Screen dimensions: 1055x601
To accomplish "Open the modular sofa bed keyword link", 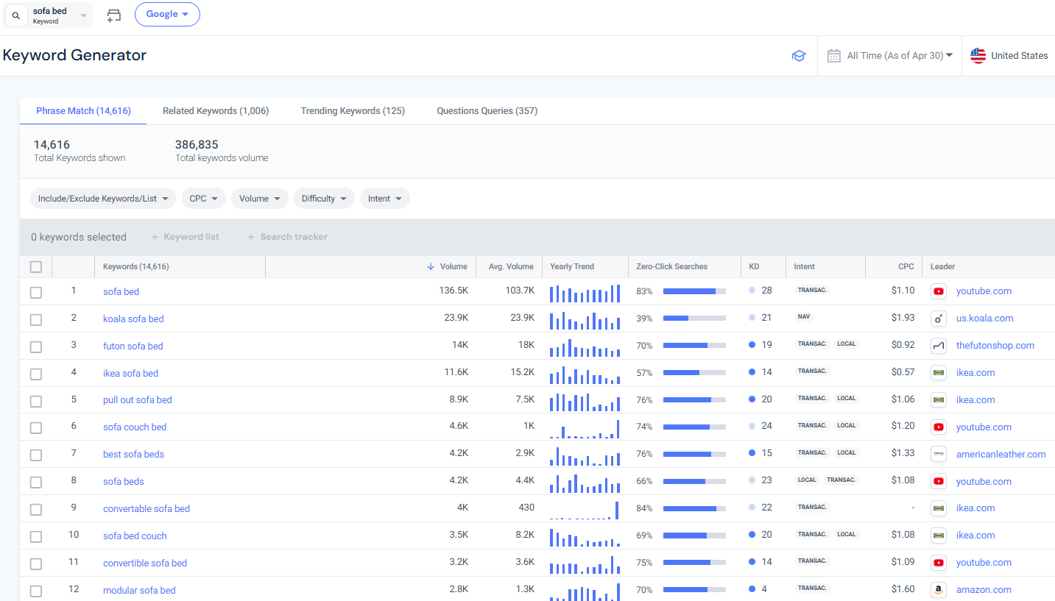I will point(139,591).
